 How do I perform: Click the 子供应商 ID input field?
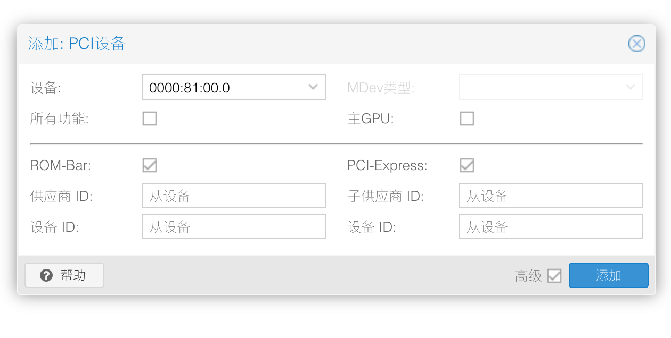pos(551,195)
